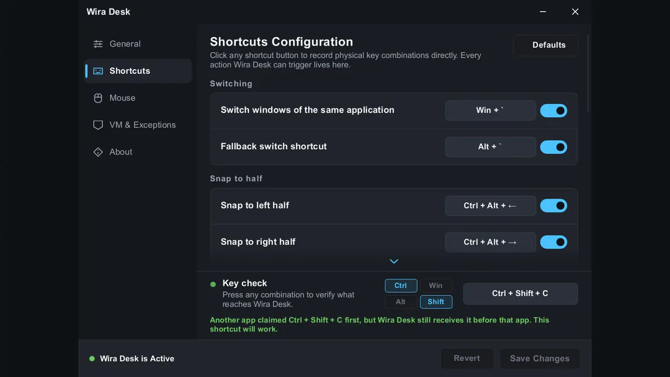Click the "Switch windows of the same application" label
The image size is (670, 377).
[307, 110]
